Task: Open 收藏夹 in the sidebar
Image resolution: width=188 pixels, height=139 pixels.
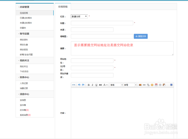Action: [x=23, y=28]
